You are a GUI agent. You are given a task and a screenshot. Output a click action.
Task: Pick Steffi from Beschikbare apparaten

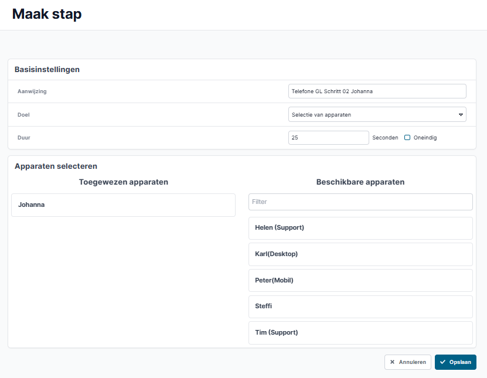[x=360, y=307]
